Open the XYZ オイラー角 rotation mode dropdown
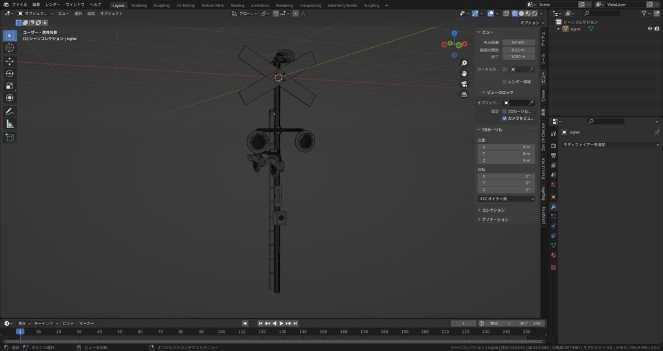 pos(506,199)
